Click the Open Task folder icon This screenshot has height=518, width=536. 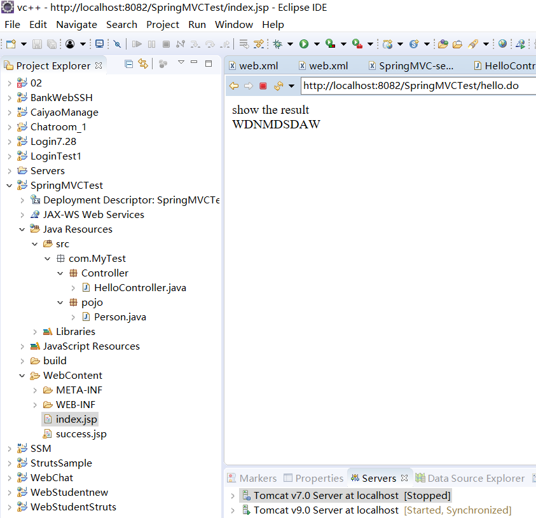pos(457,44)
